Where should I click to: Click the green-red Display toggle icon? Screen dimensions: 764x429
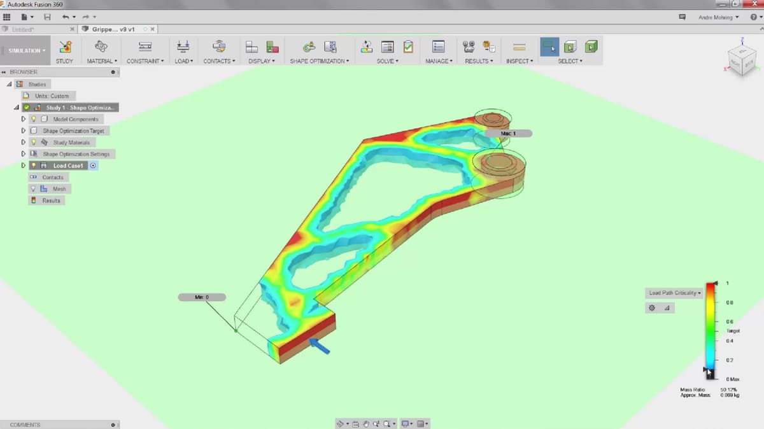272,46
